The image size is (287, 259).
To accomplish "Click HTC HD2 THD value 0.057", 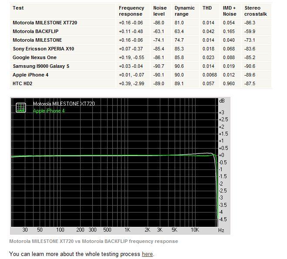I will click(x=208, y=83).
